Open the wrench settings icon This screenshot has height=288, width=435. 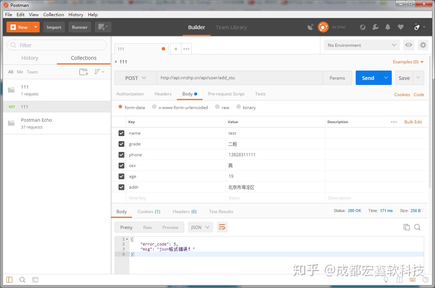pos(376,27)
